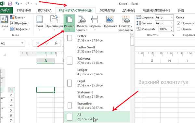Open the Эффекты theme effects dropdown
This screenshot has width=195, height=123.
coord(20,29)
